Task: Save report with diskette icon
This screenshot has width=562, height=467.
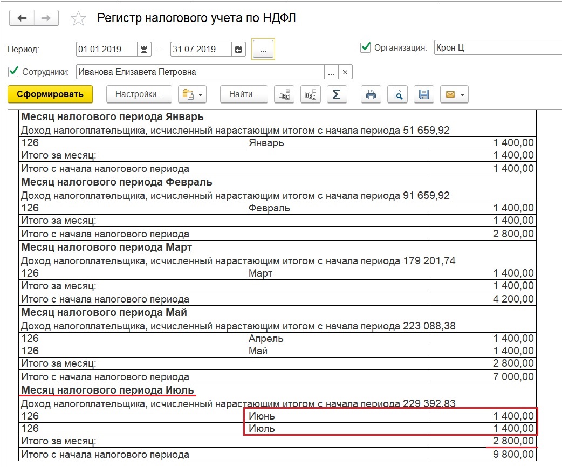Action: coord(424,94)
